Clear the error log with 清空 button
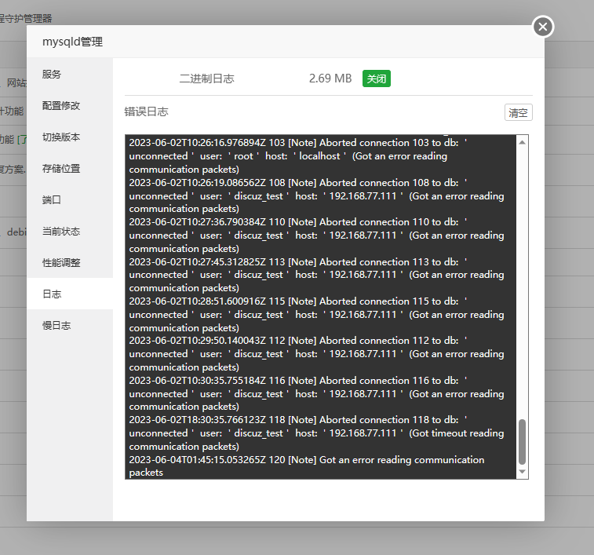The width and height of the screenshot is (594, 555). click(x=518, y=112)
